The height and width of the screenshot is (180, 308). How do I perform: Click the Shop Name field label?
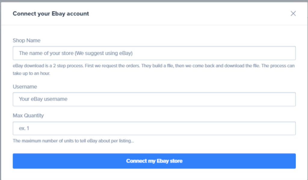[x=26, y=40]
